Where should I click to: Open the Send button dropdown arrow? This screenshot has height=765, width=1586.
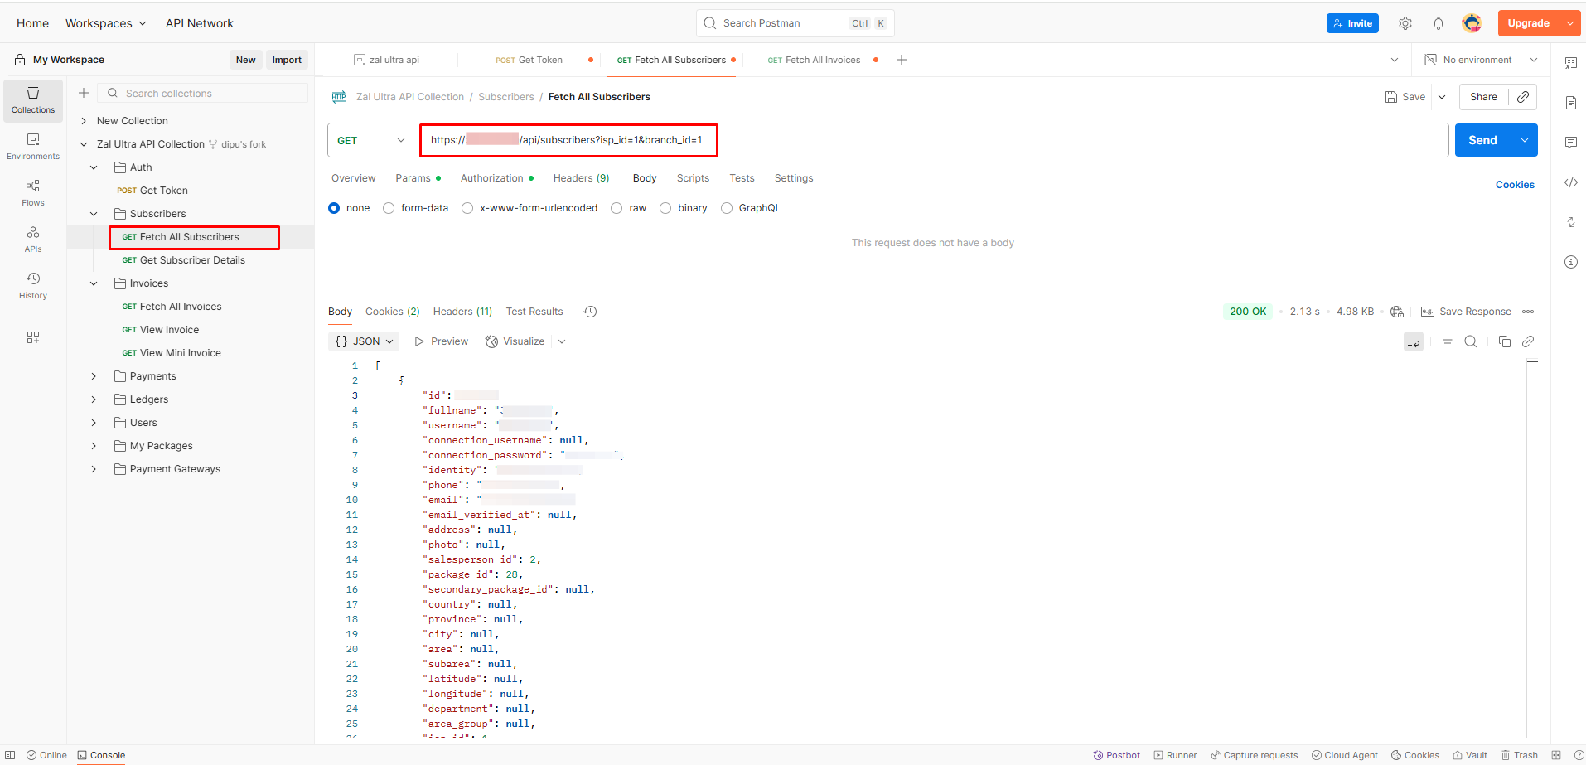pyautogui.click(x=1525, y=140)
